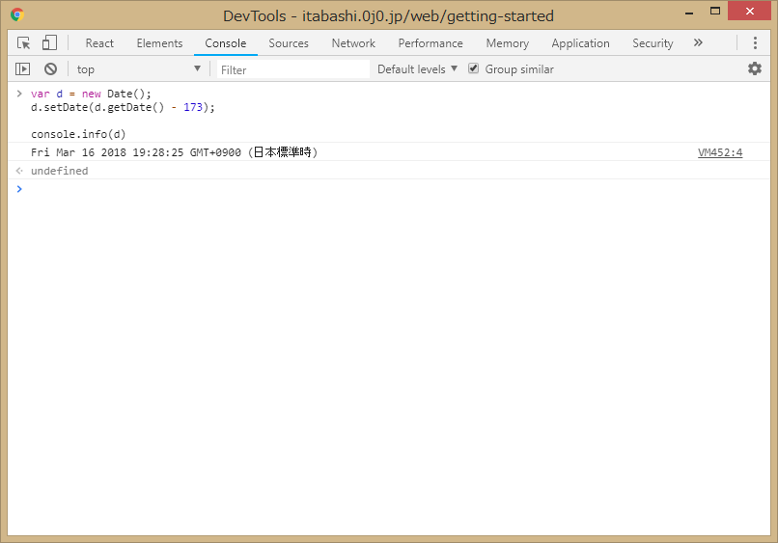The image size is (778, 543).
Task: Click the Filter input field
Action: (292, 69)
